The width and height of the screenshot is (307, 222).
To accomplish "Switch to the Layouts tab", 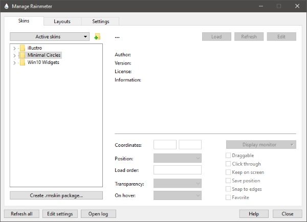I will [62, 21].
